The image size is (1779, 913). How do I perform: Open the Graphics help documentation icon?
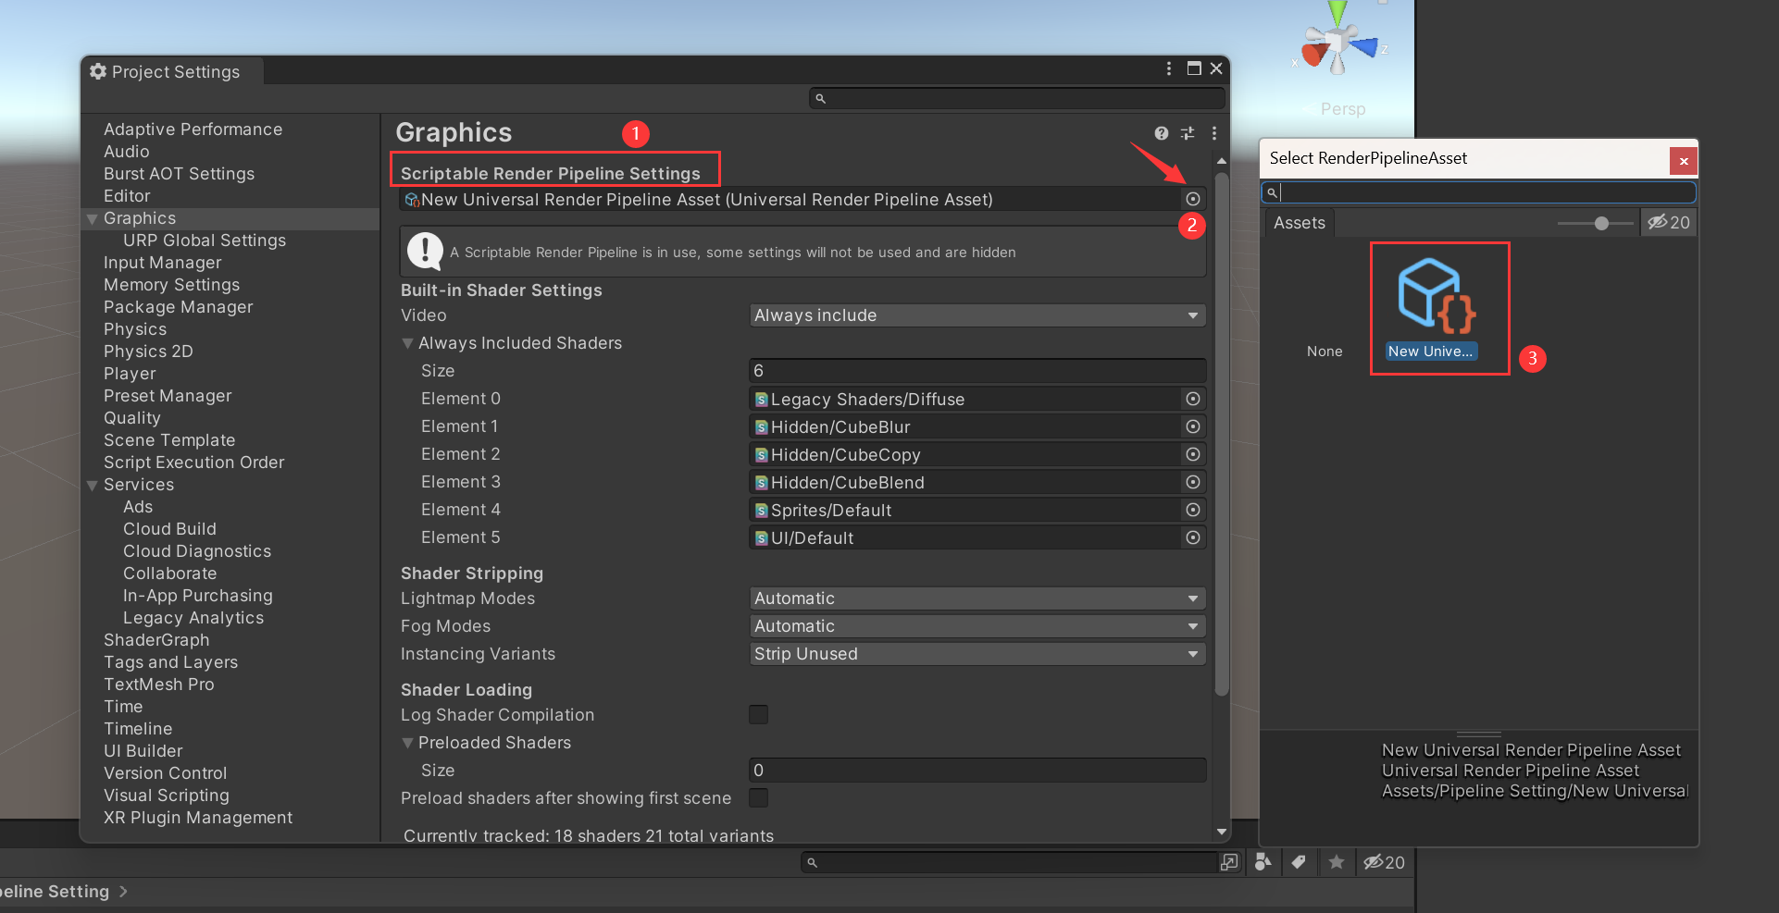click(1162, 133)
